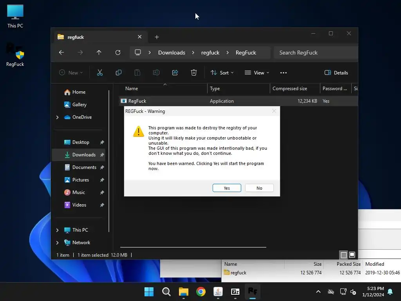The width and height of the screenshot is (401, 301).
Task: Close the regfuck Explorer tab
Action: click(140, 37)
